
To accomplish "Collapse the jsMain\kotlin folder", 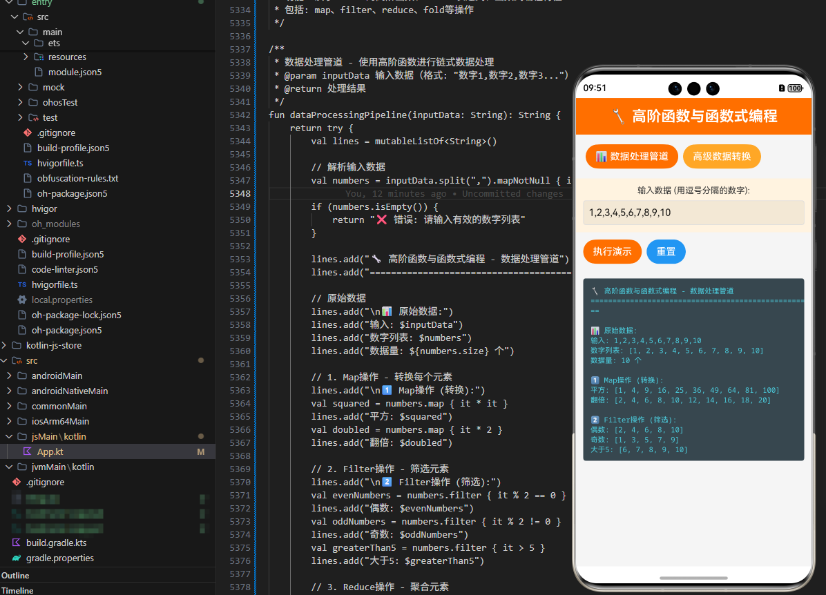I will coord(9,436).
